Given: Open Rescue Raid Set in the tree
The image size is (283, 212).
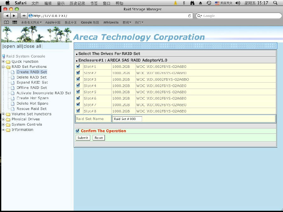Looking at the screenshot, I should point(31,109).
